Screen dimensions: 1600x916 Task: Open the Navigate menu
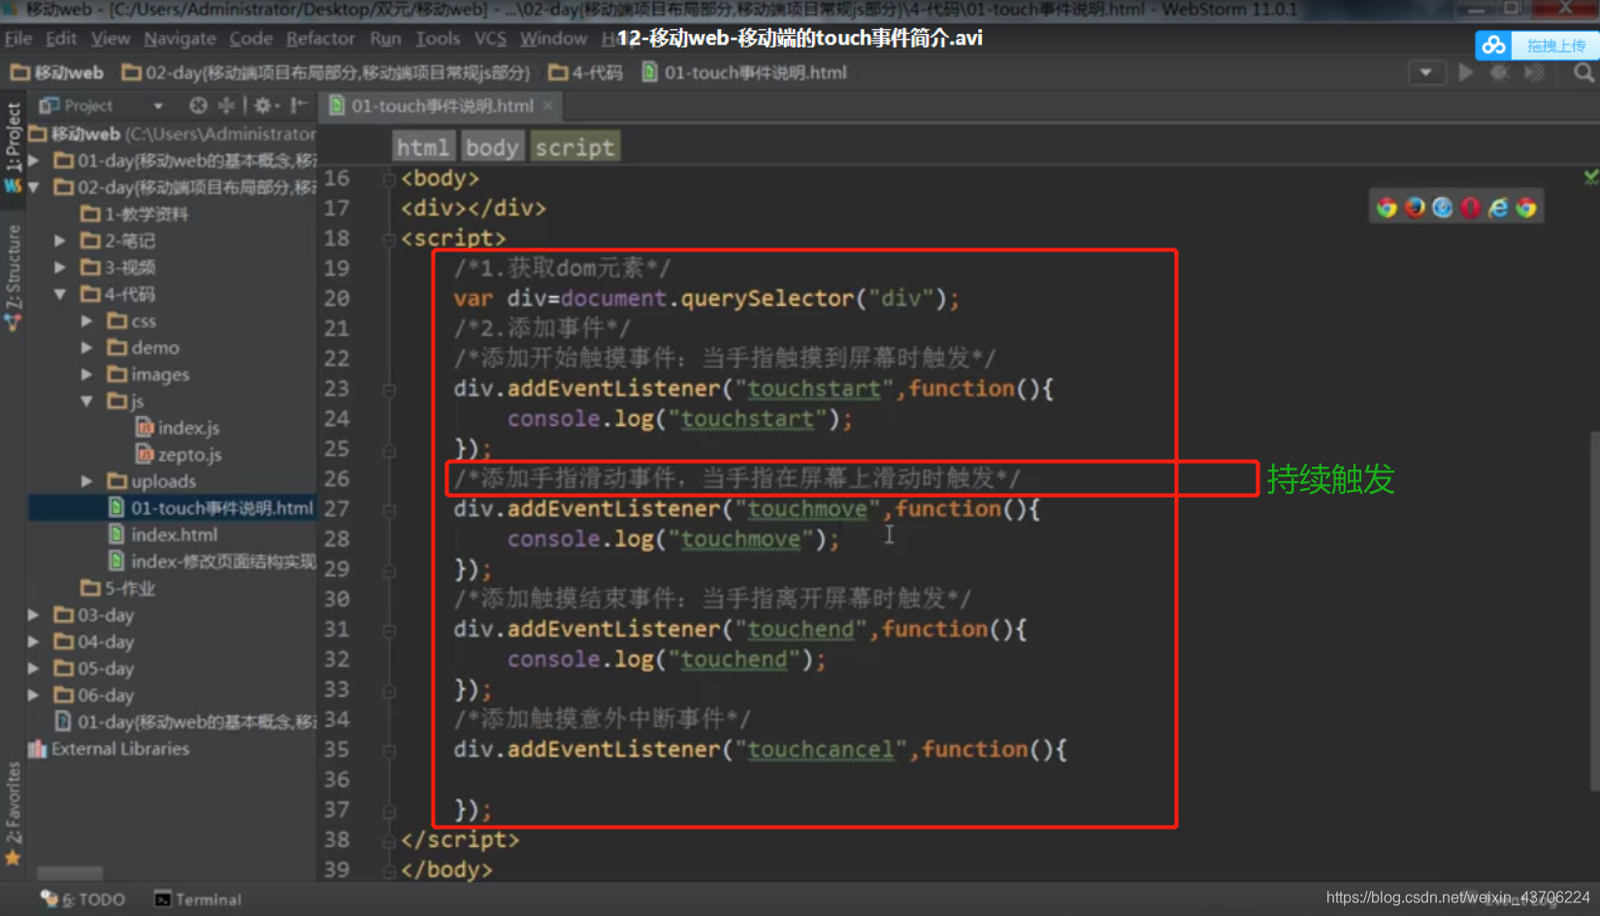tap(180, 38)
